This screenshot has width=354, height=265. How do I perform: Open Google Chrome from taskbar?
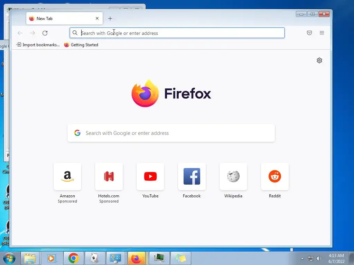(x=73, y=258)
